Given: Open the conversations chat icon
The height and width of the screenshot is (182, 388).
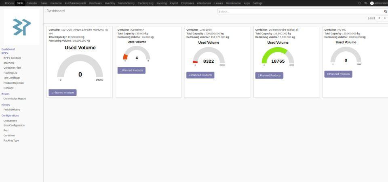Looking at the screenshot, I should coord(365,3).
